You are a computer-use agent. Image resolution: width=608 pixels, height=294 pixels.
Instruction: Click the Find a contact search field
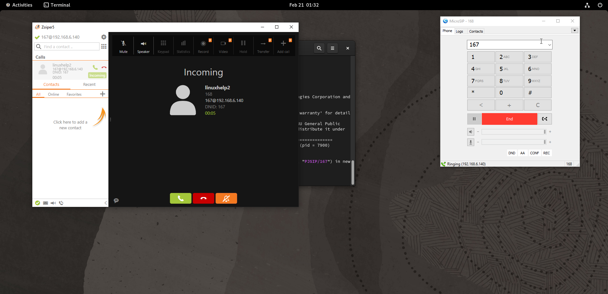coord(67,47)
